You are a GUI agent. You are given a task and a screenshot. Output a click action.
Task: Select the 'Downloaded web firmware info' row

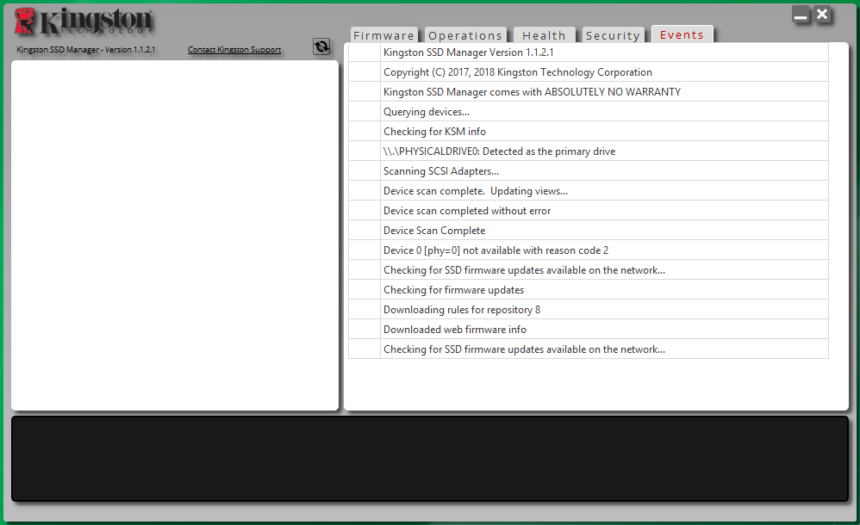click(588, 328)
